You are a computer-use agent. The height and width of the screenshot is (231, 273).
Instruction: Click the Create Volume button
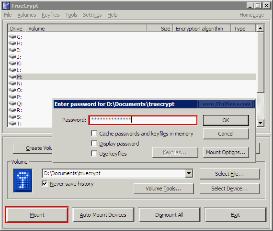click(x=33, y=148)
